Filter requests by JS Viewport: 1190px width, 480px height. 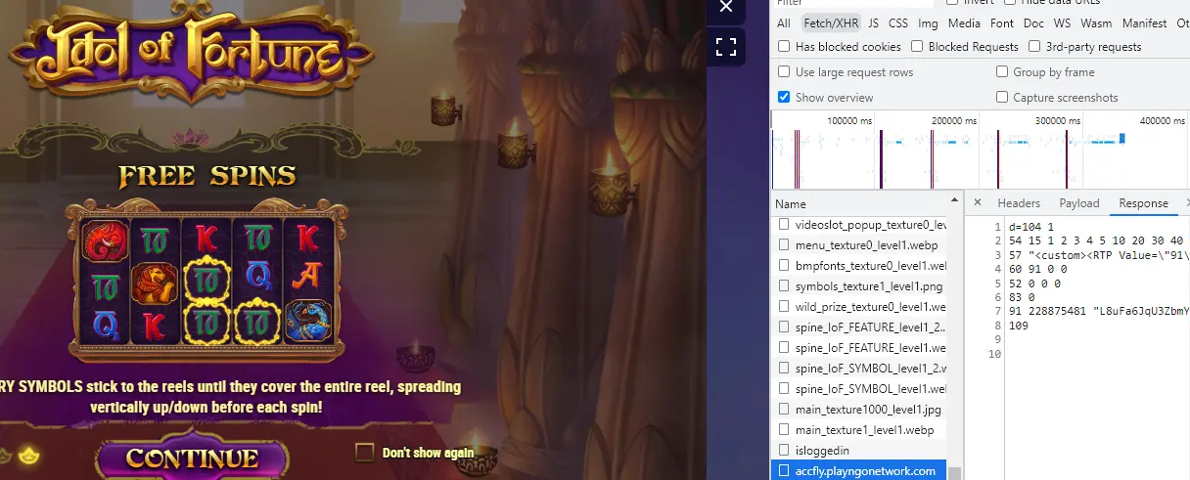point(873,23)
